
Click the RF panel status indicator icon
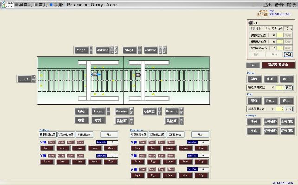pos(250,22)
